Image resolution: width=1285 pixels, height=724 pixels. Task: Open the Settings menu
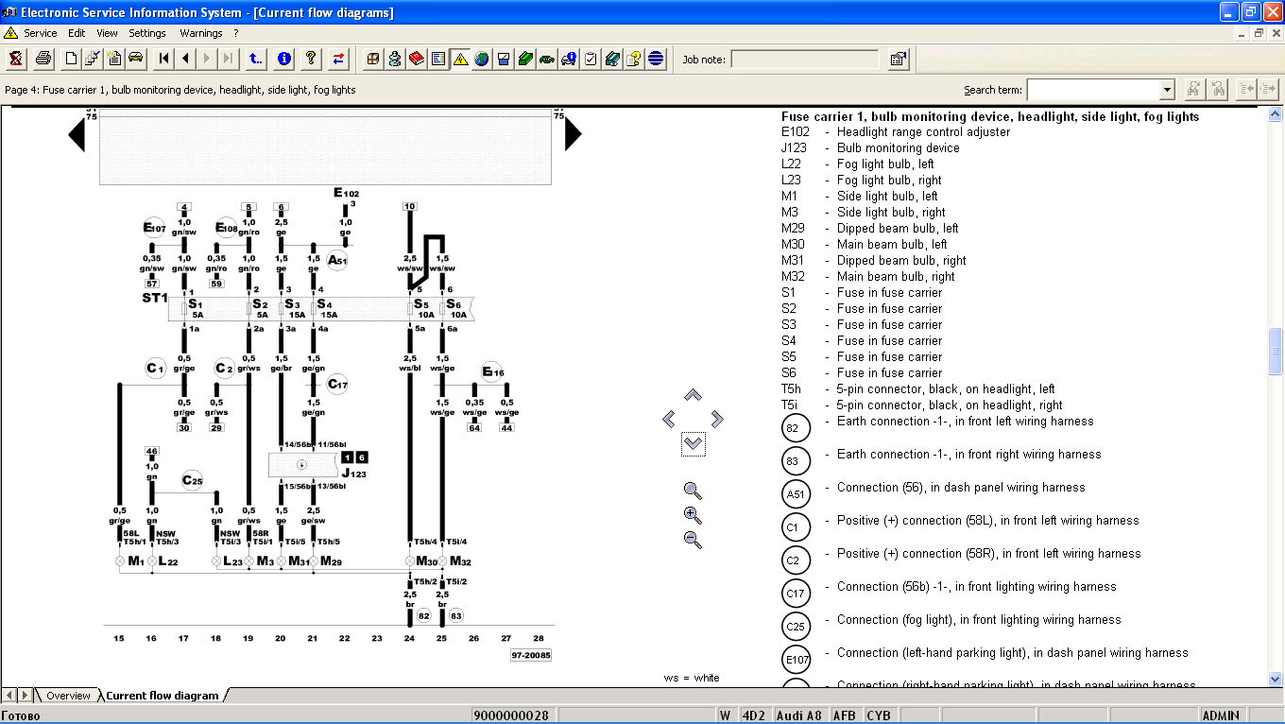point(147,33)
